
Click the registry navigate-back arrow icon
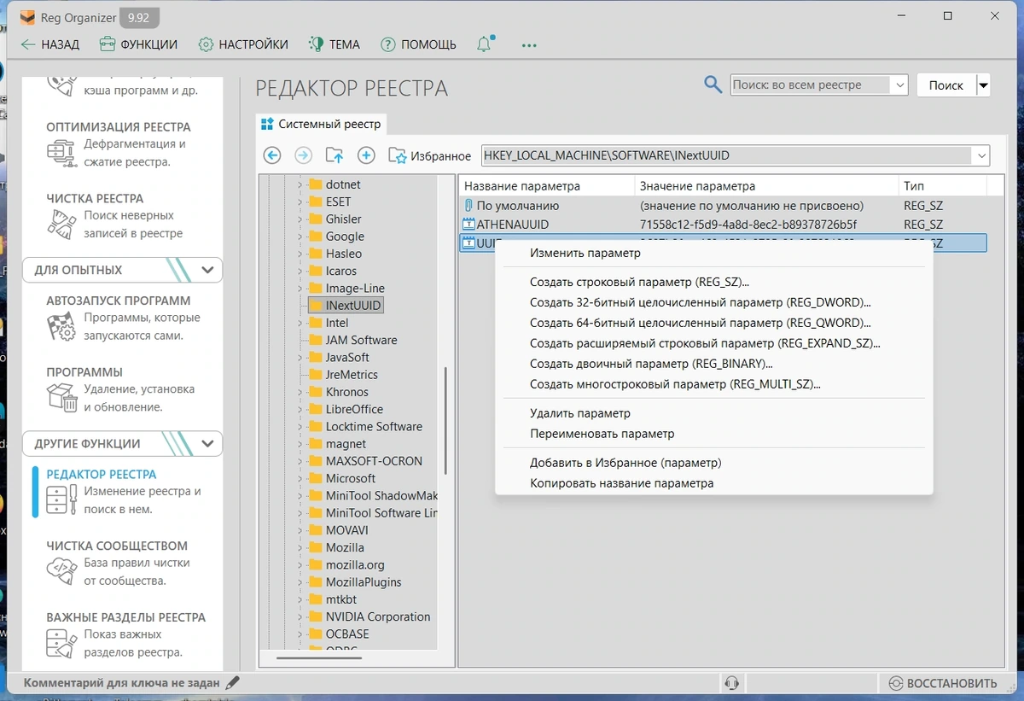(x=272, y=155)
